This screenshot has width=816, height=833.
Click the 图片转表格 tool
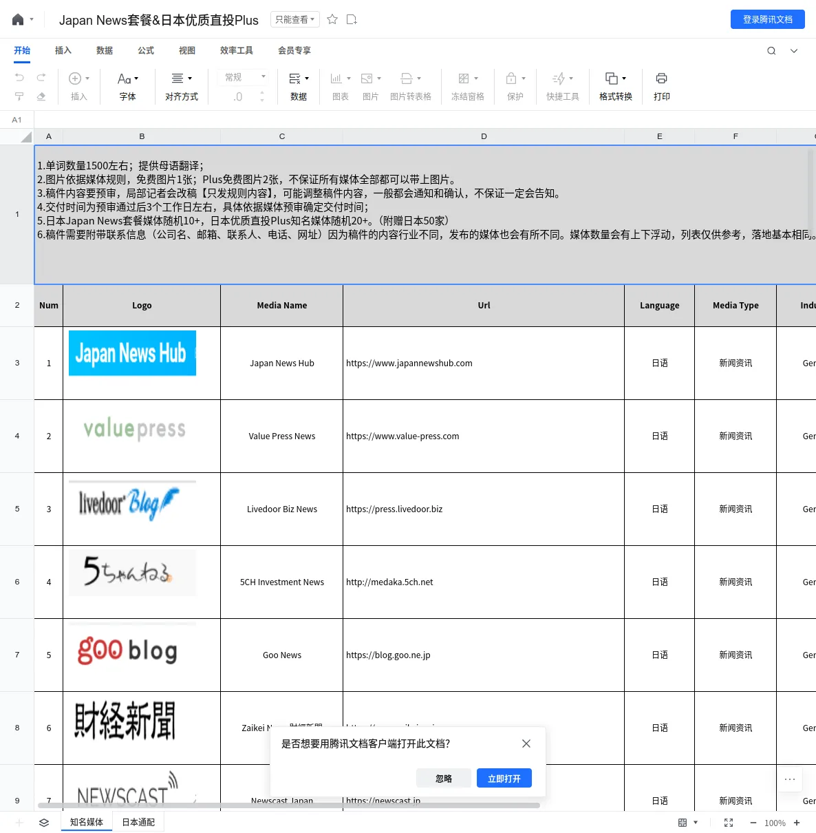coord(411,87)
